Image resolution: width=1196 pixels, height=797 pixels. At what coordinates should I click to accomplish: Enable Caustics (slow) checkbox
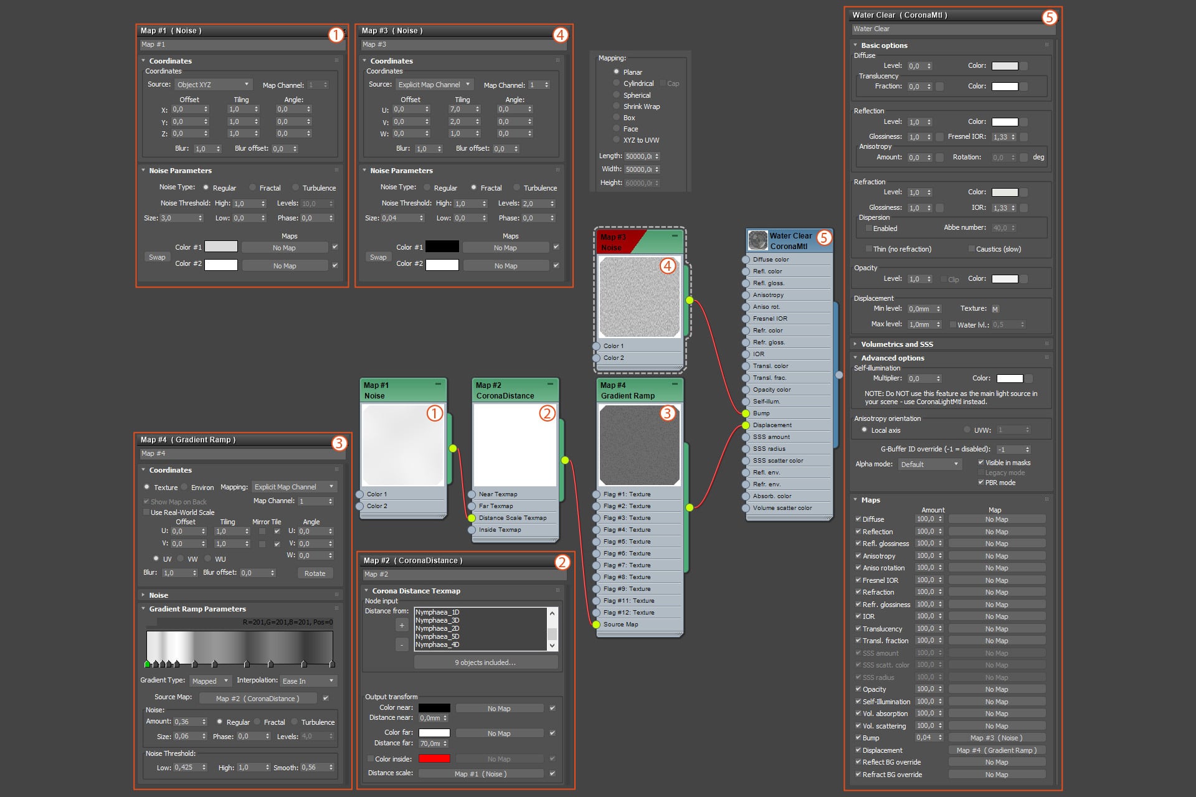click(x=971, y=249)
